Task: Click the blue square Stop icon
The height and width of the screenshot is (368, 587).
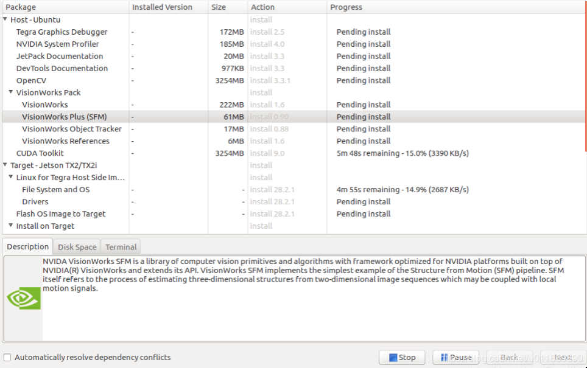Action: click(x=393, y=358)
